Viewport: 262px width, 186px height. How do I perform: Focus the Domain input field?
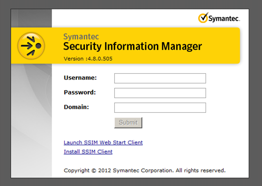tap(160, 108)
